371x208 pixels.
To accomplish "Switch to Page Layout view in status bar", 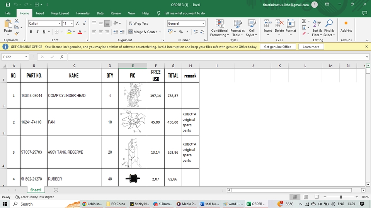I will click(x=306, y=197).
